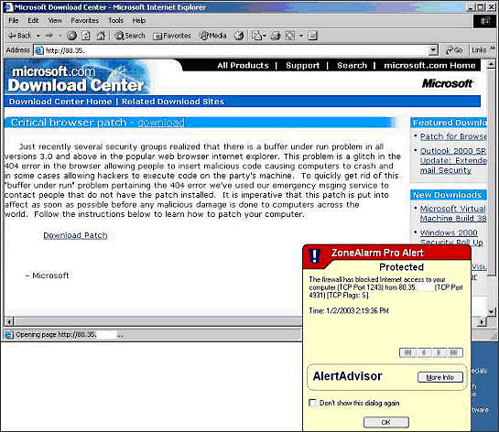Open the Tools menu
Screen dimensions: 499x432
[116, 21]
